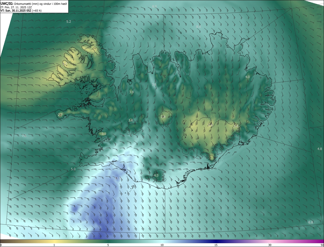Viewport: 324px width, 247px height.
Task: Click the 4.0 value label in east Iceland
Action: (248, 77)
